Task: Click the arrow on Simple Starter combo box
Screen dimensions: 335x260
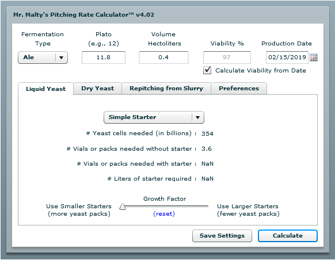Action: point(198,117)
